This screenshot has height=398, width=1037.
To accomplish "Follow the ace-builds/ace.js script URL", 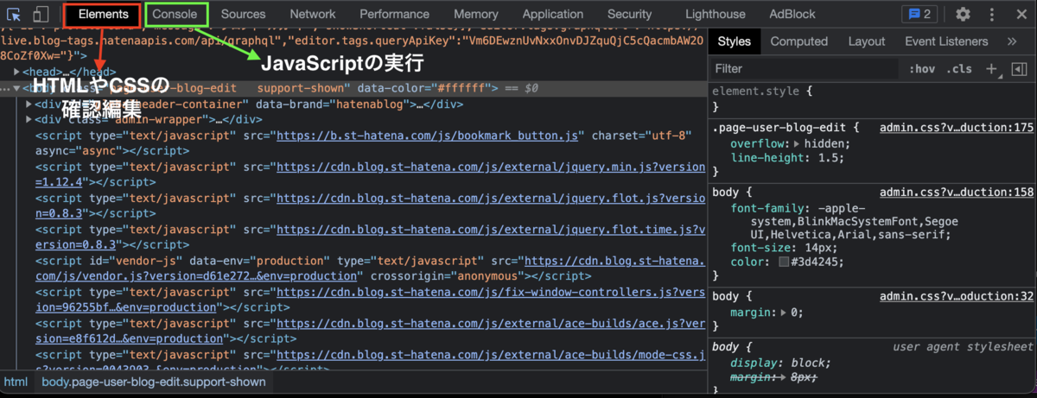I will 370,332.
